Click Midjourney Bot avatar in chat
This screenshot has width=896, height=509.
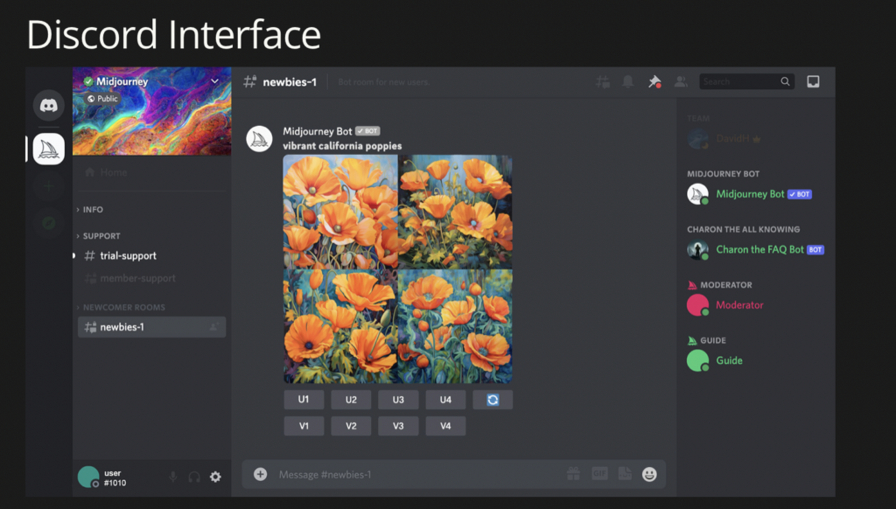click(x=259, y=139)
